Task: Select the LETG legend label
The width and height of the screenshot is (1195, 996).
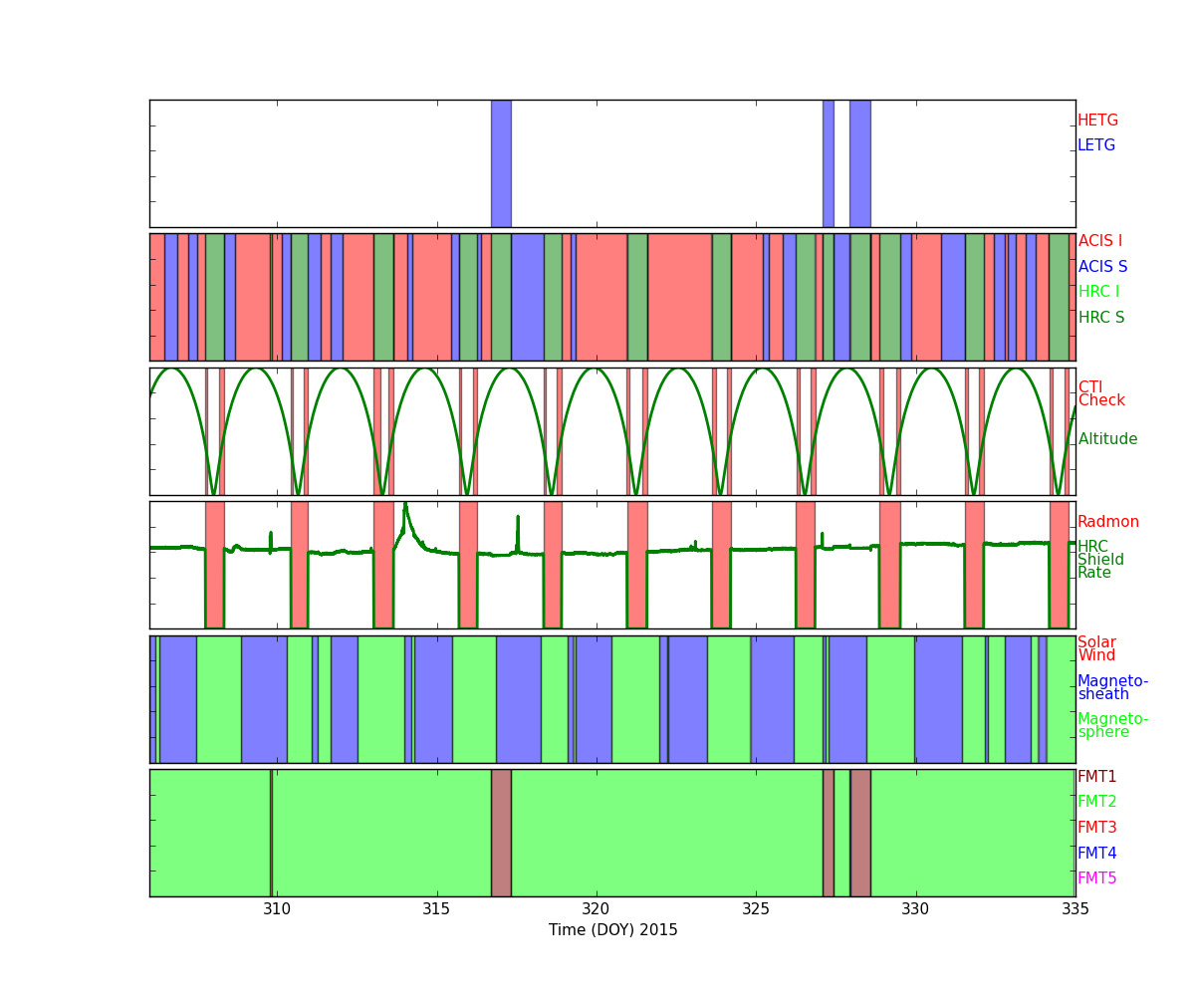Action: point(1095,145)
